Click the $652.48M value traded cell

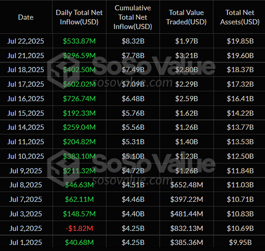(x=186, y=185)
